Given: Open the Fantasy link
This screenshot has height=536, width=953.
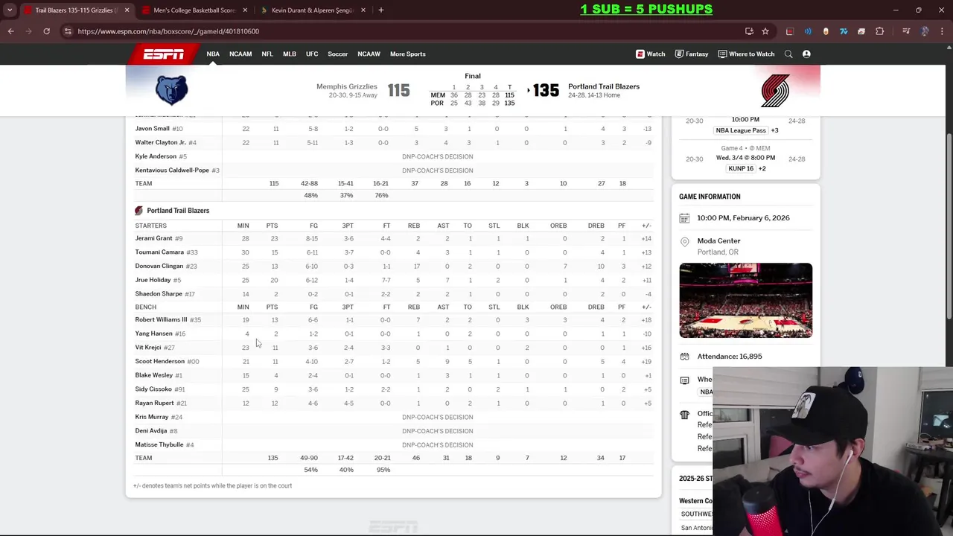Looking at the screenshot, I should tap(692, 54).
